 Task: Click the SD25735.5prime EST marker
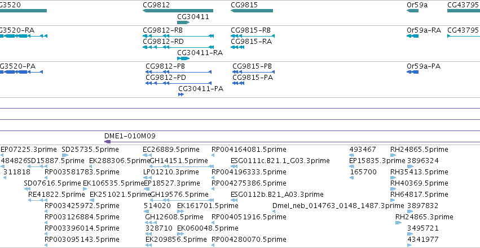click(65, 155)
